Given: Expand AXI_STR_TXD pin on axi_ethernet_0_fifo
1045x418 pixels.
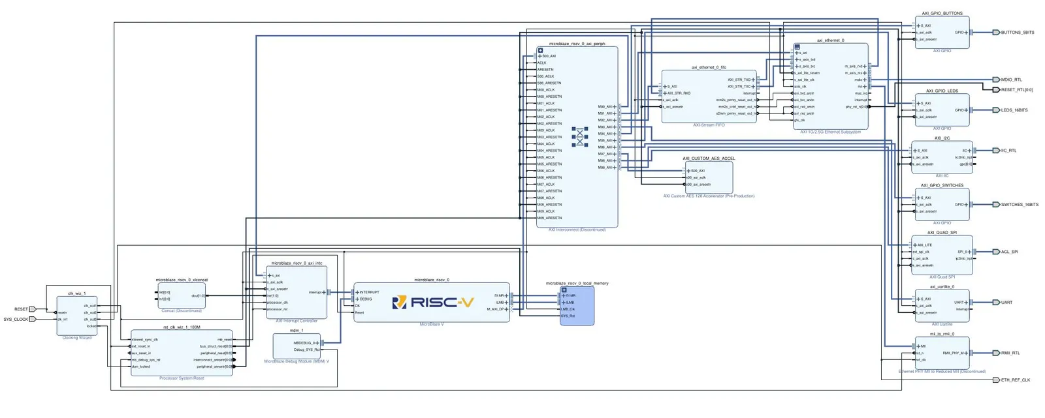Looking at the screenshot, I should pyautogui.click(x=753, y=80).
